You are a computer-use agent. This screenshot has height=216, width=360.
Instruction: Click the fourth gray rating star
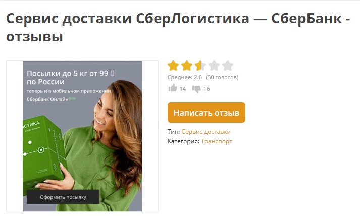click(x=214, y=66)
